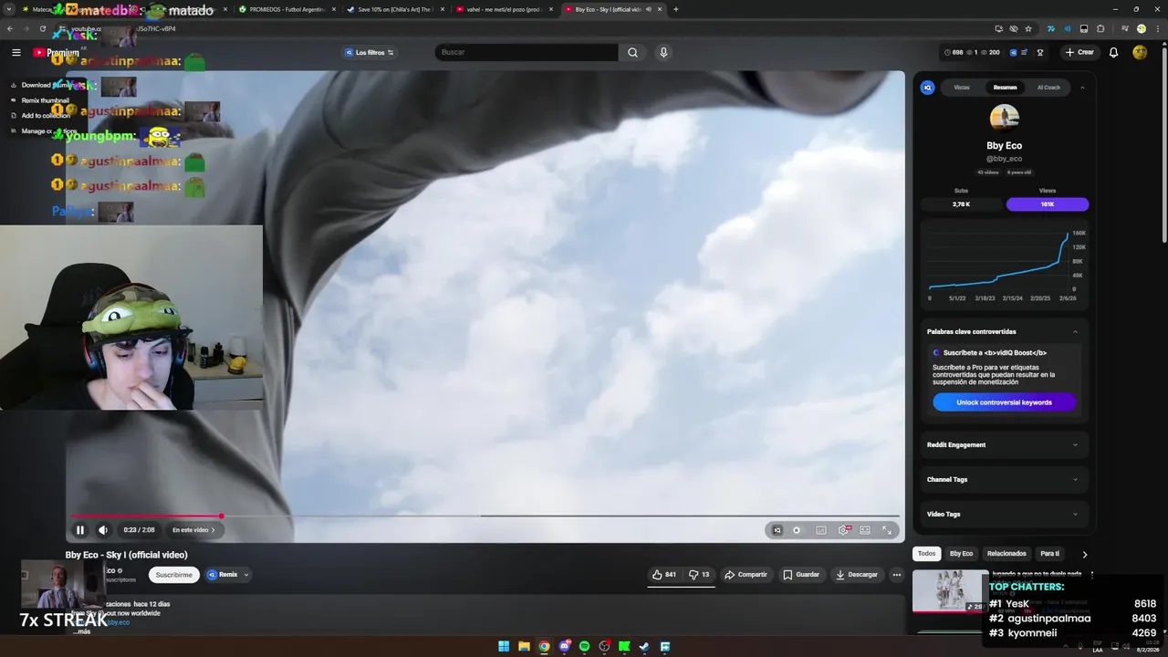Viewport: 1168px width, 657px height.
Task: Click the Suscribirme button
Action: (173, 575)
